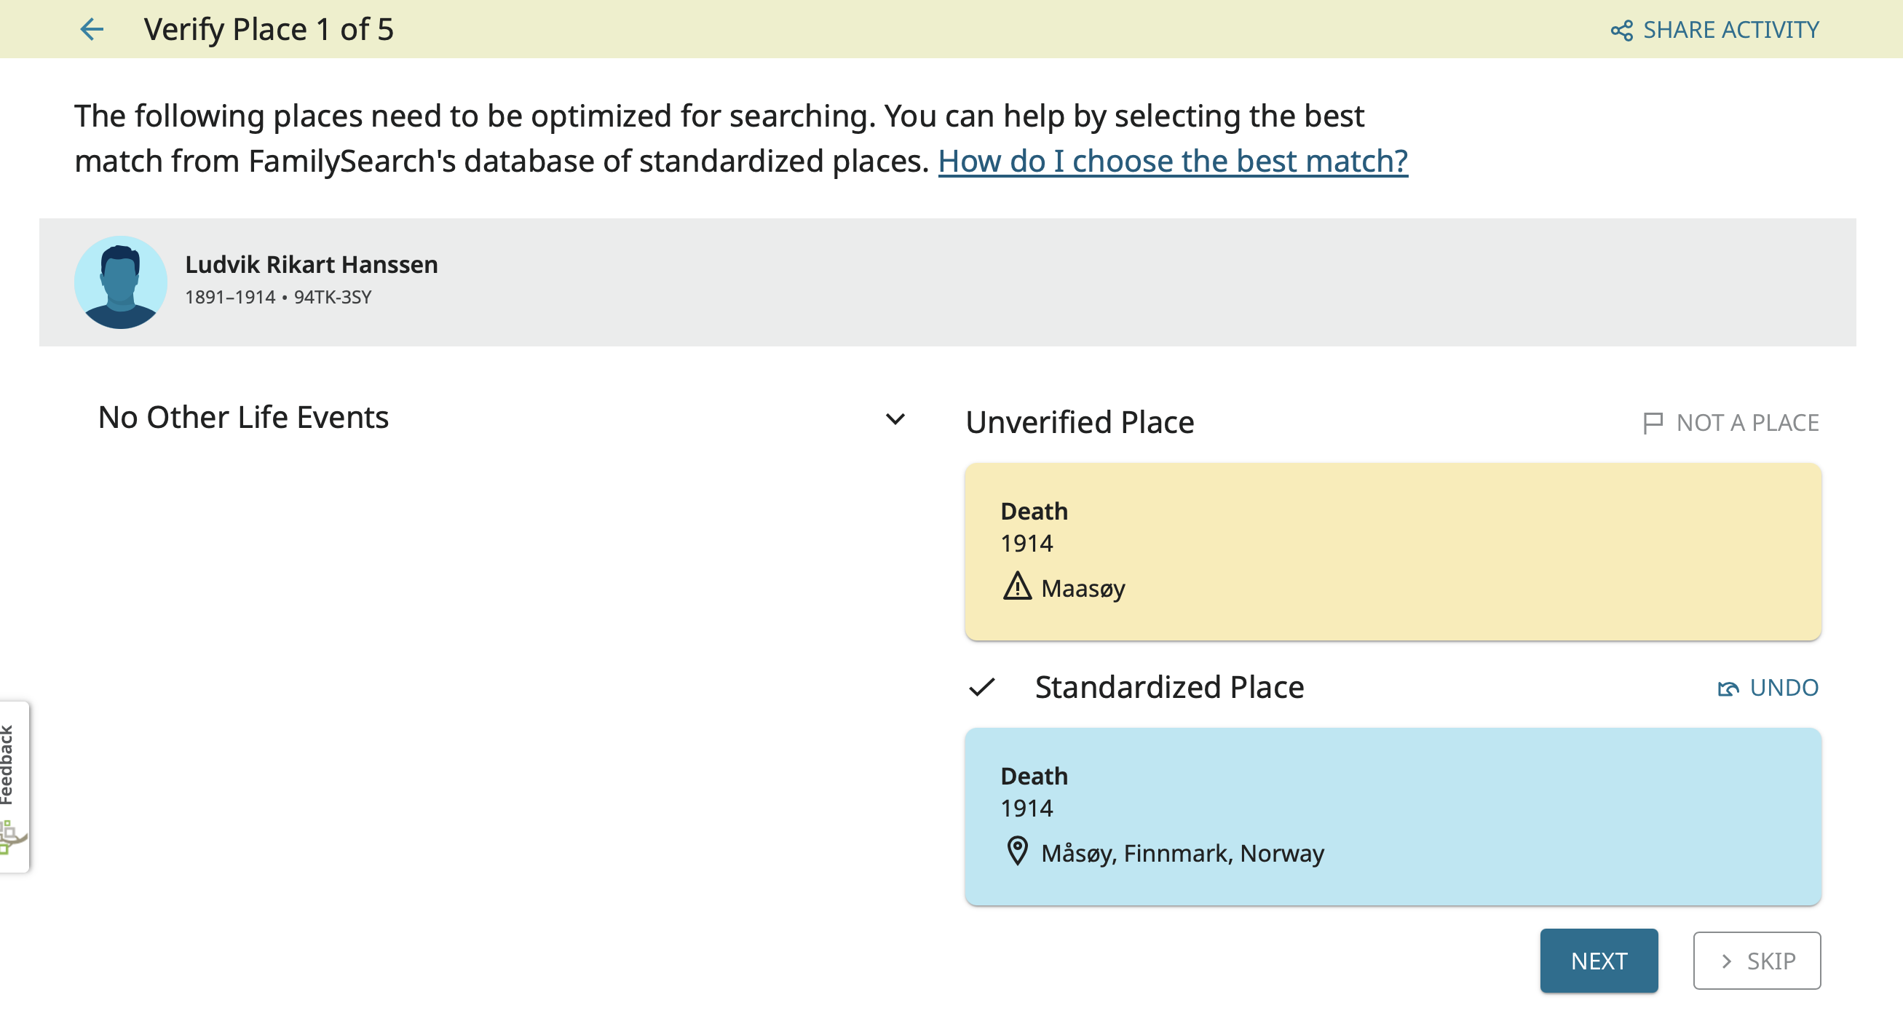Expand the No Other Life Events chevron
This screenshot has width=1903, height=1032.
(895, 419)
